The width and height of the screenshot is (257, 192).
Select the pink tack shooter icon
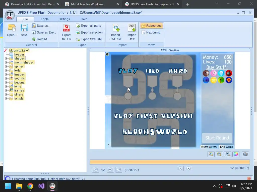[213, 73]
